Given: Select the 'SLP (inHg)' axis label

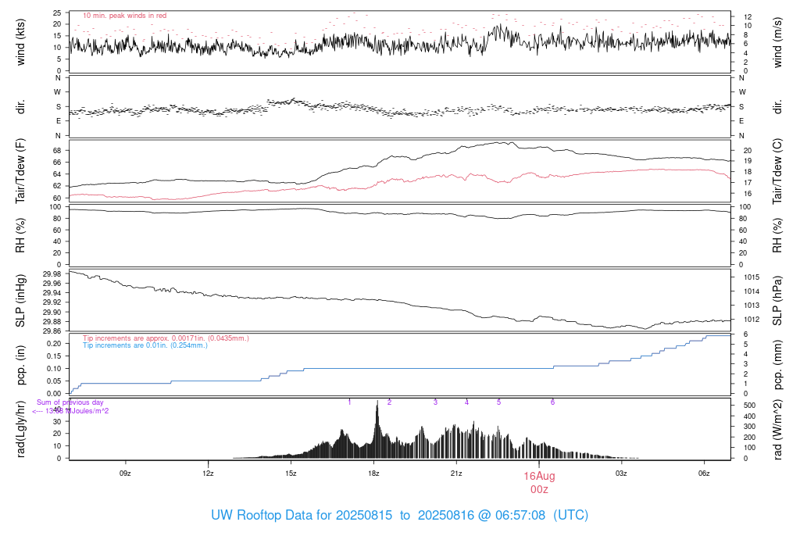Looking at the screenshot, I should 20,301.
